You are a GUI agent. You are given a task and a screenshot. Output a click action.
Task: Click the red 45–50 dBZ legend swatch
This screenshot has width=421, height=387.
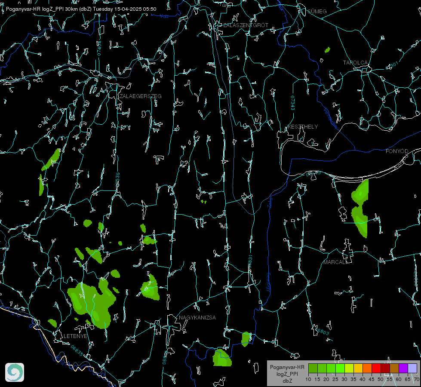point(376,368)
